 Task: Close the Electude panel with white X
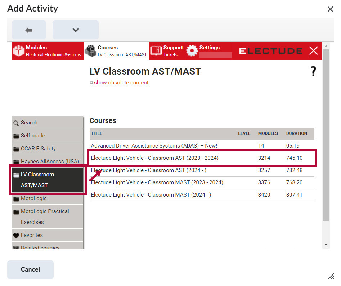pyautogui.click(x=313, y=51)
